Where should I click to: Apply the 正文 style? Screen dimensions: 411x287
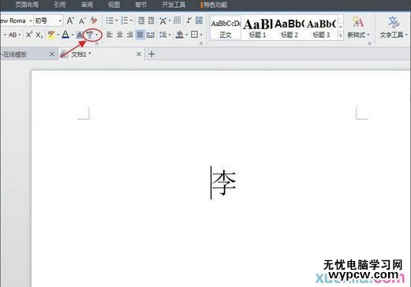click(x=226, y=28)
